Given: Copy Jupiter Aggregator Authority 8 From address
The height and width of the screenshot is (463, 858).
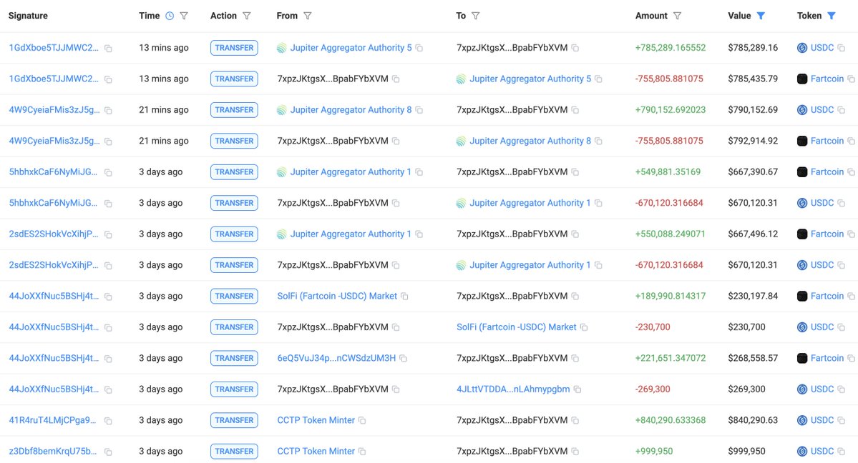Looking at the screenshot, I should 419,110.
